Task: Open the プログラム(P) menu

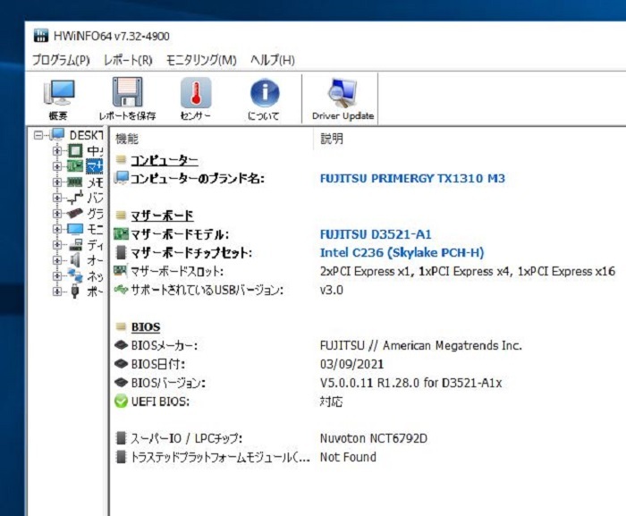Action: tap(61, 60)
